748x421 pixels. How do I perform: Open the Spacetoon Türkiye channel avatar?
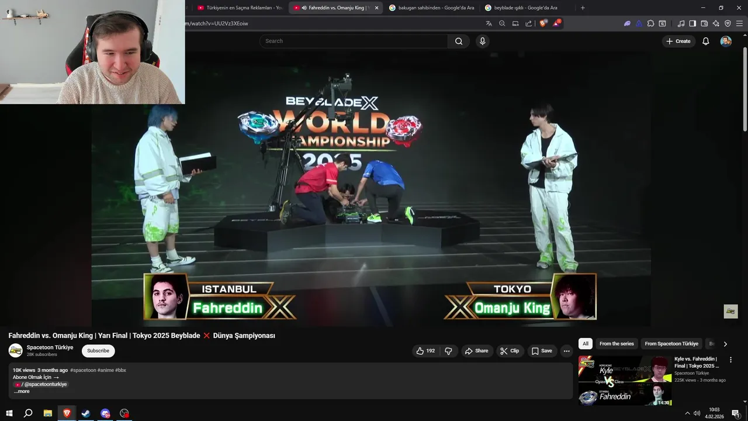point(16,351)
